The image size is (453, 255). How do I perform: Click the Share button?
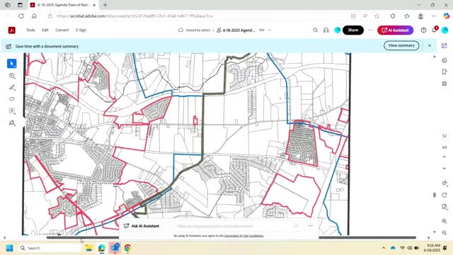point(353,30)
